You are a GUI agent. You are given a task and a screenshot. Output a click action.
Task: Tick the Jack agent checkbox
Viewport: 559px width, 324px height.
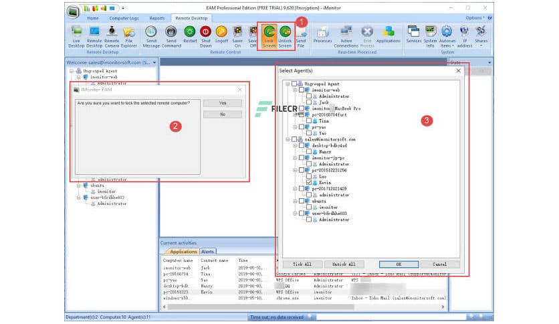309,102
